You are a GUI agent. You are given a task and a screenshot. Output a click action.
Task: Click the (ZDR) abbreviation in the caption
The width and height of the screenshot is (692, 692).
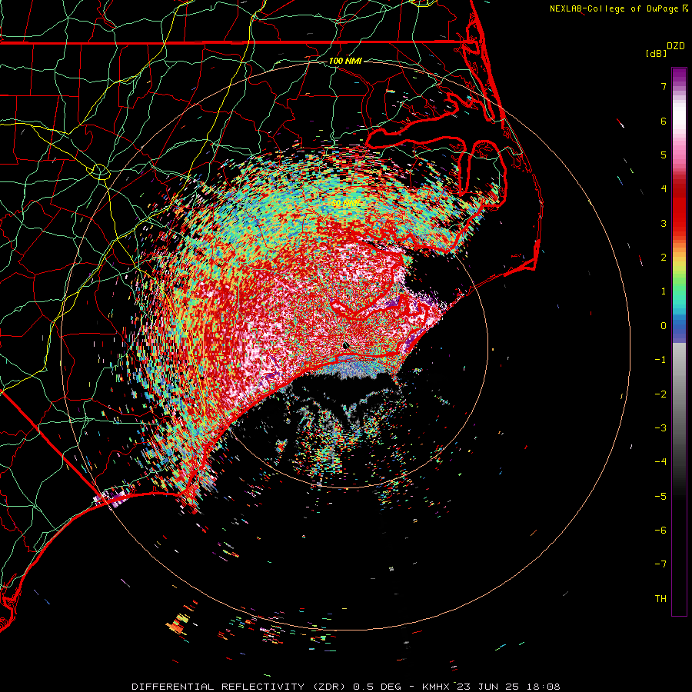[329, 687]
